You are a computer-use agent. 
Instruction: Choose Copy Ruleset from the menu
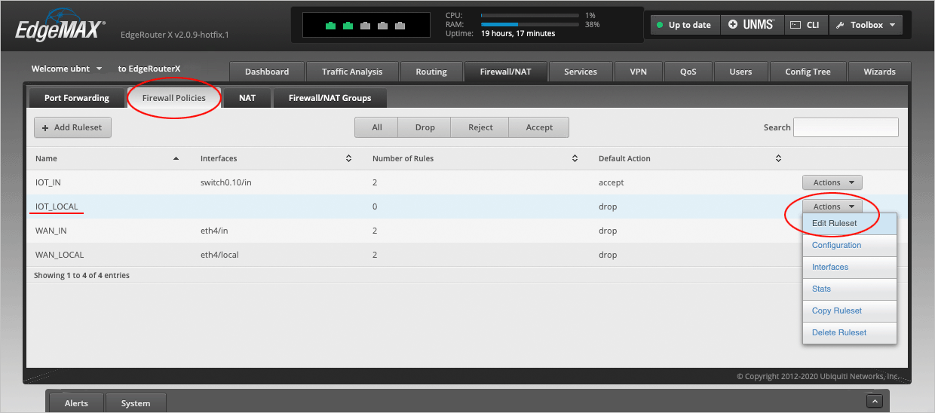click(850, 311)
